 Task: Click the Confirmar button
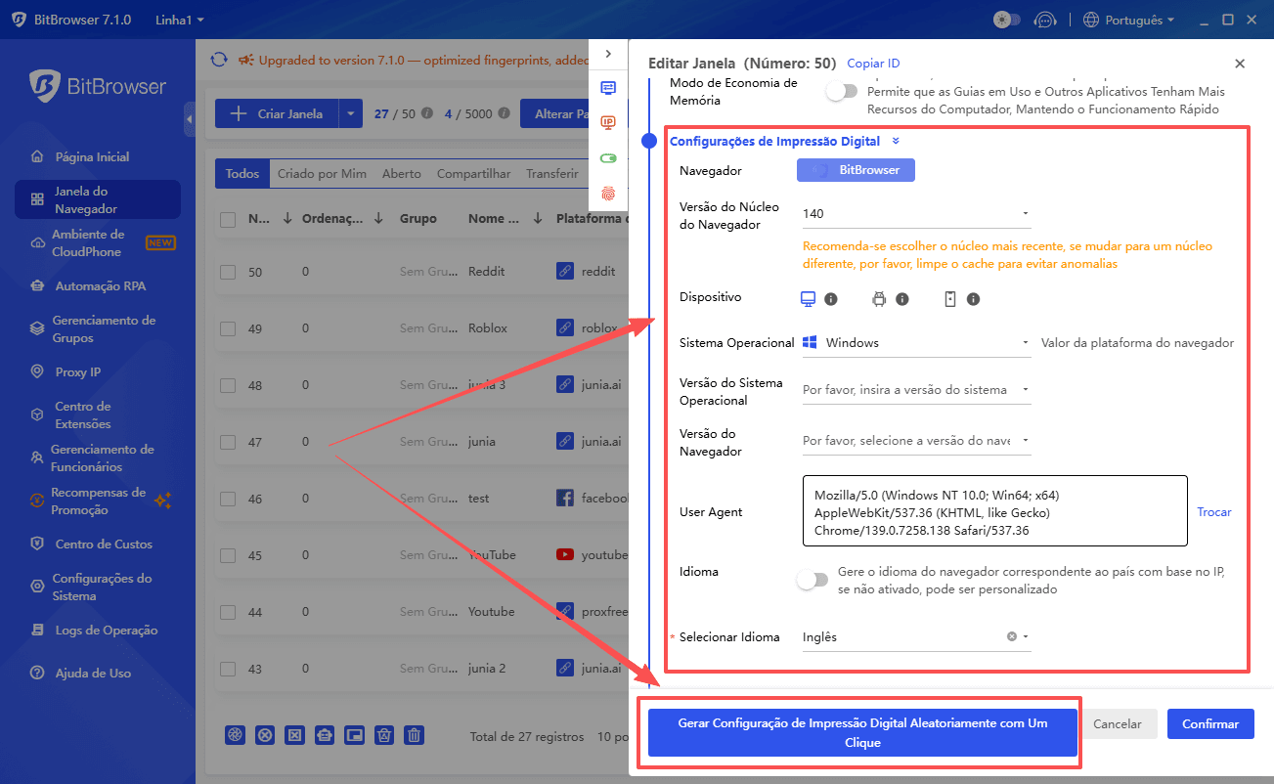click(1210, 723)
